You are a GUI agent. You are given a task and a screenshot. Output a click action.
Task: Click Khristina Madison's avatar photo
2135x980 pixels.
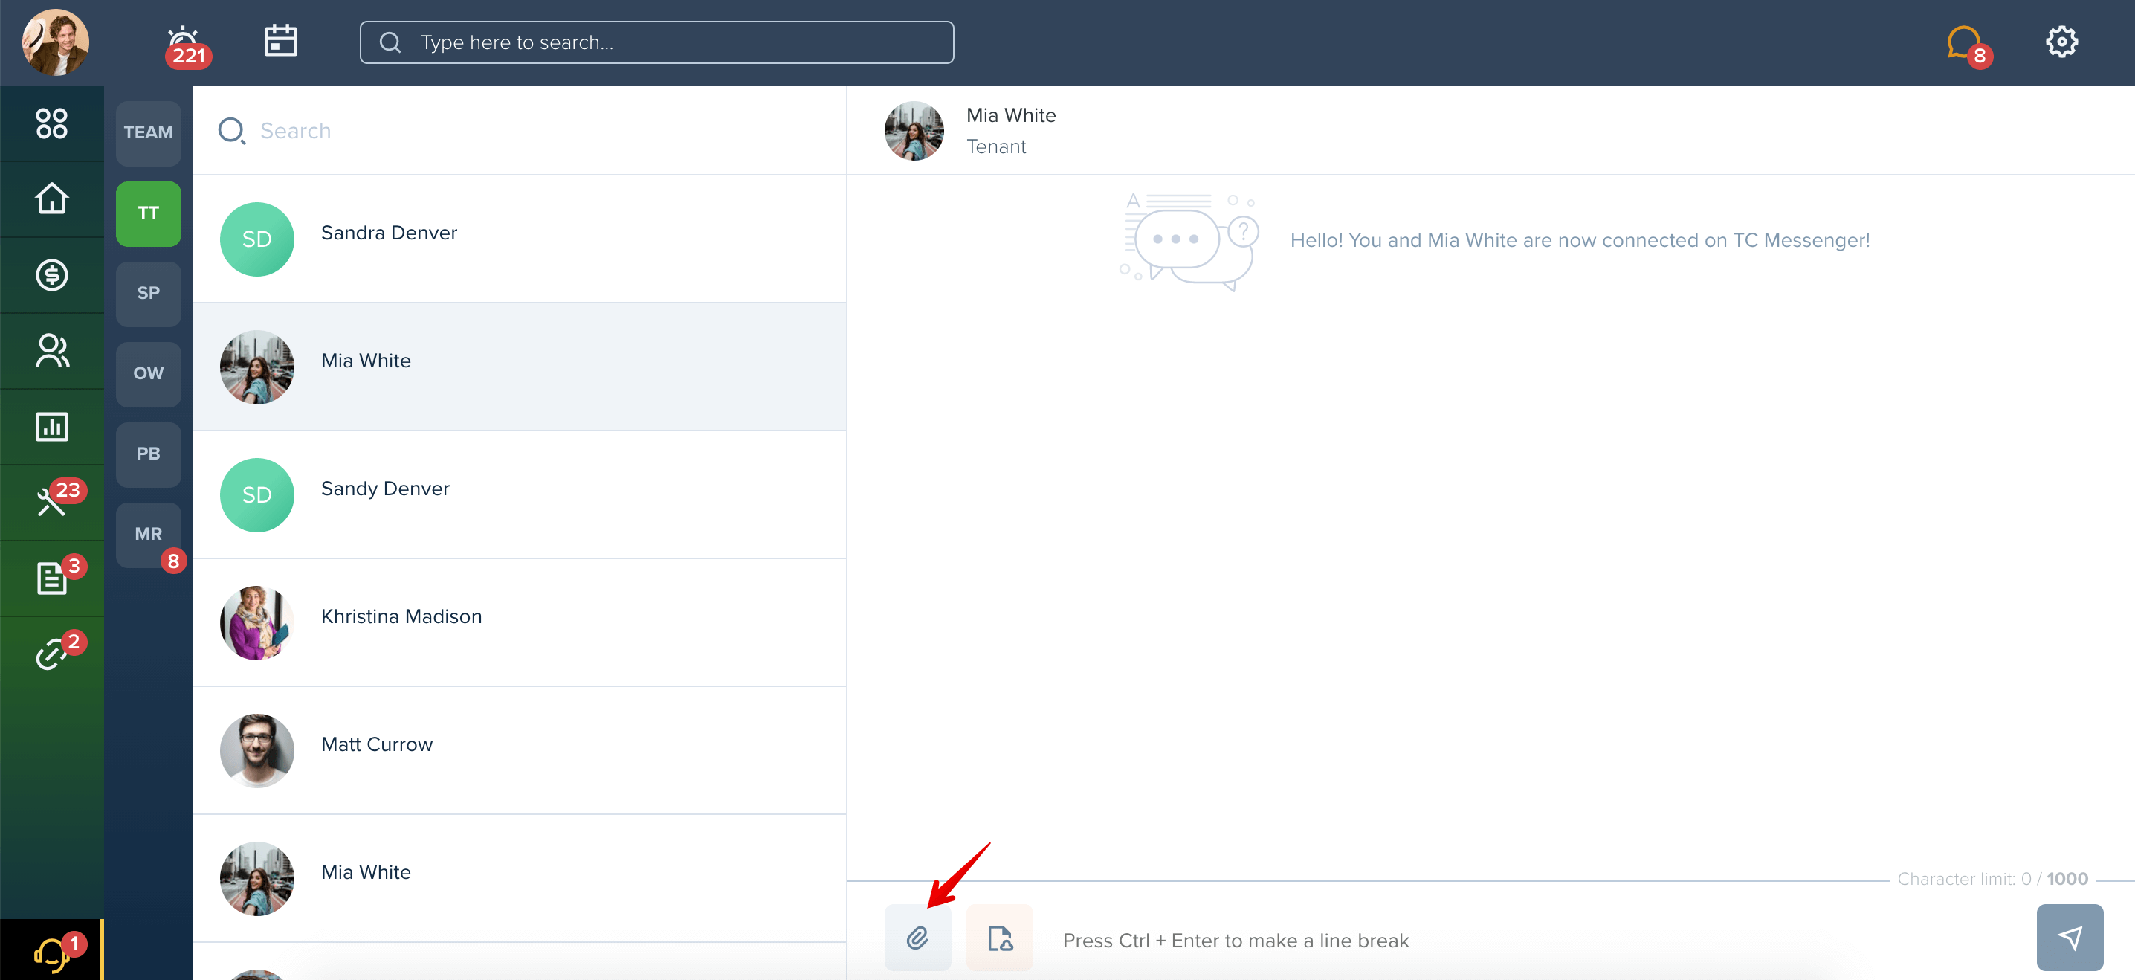257,622
